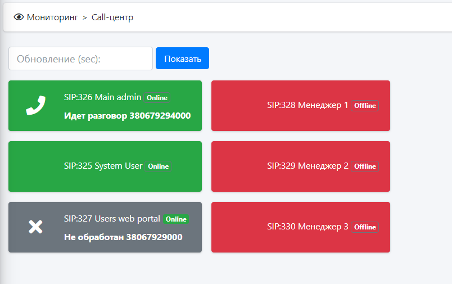Click the Online badge on SIP:327 Users web portal

[x=176, y=219]
